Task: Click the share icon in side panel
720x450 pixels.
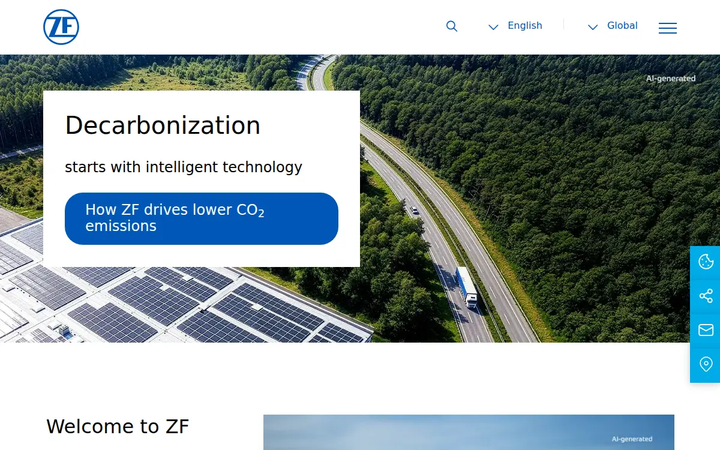Action: pyautogui.click(x=706, y=296)
